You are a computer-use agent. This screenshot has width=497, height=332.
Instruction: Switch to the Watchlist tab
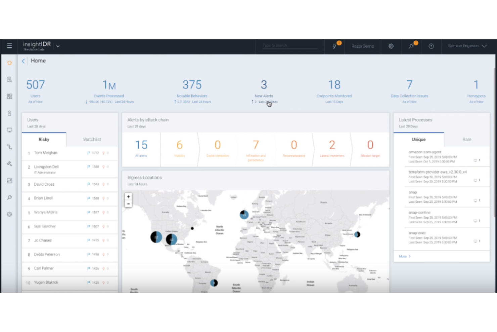[91, 139]
